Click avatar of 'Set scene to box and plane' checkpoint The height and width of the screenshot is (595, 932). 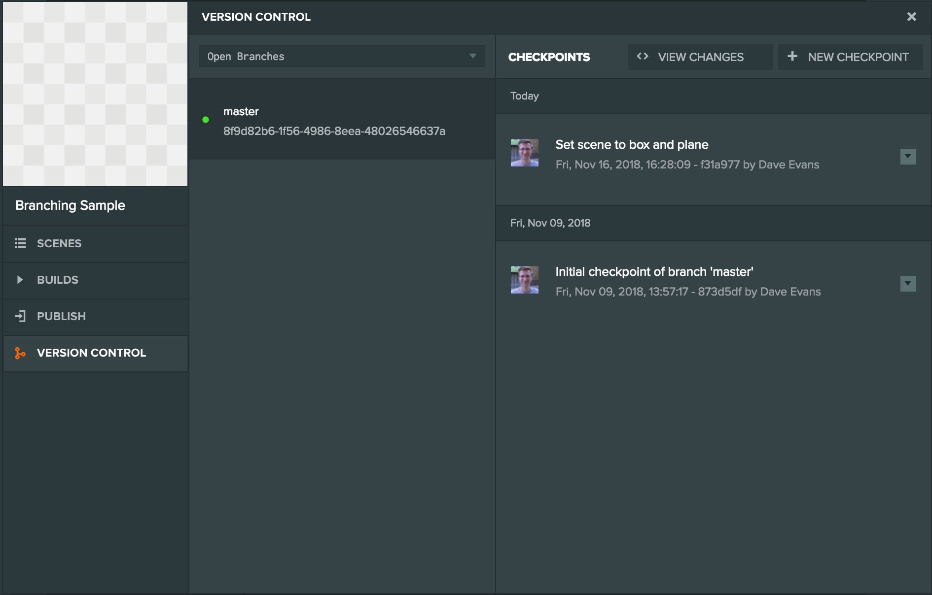[x=524, y=153]
